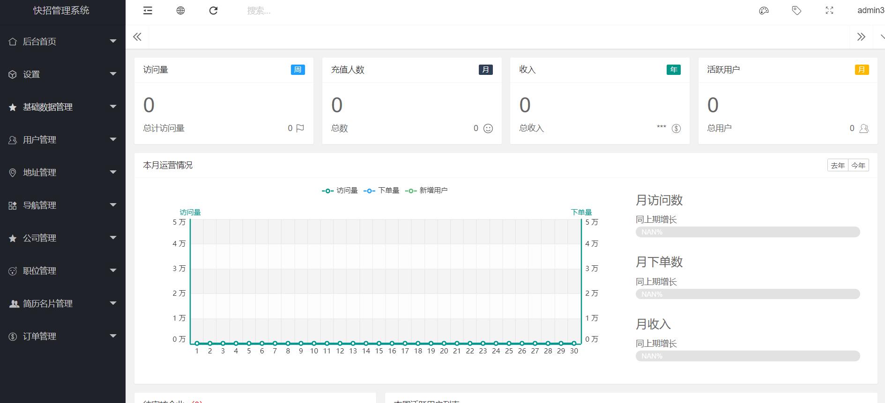885x403 pixels.
Task: Expand the 导航管理 menu arrow
Action: [x=113, y=205]
